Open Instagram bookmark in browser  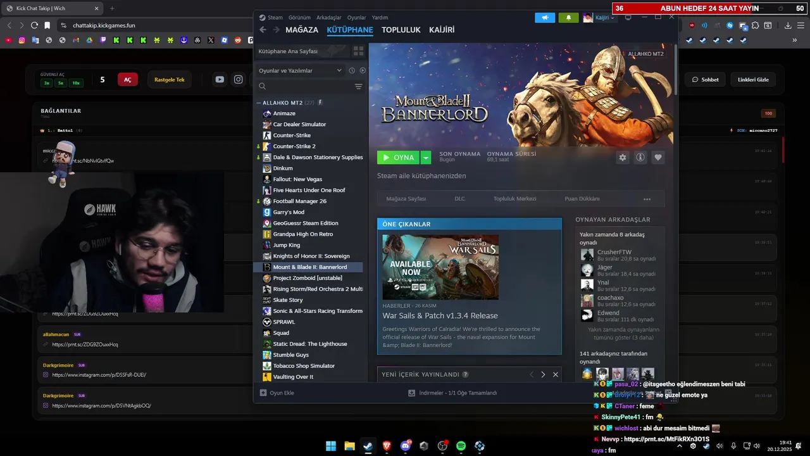click(22, 40)
